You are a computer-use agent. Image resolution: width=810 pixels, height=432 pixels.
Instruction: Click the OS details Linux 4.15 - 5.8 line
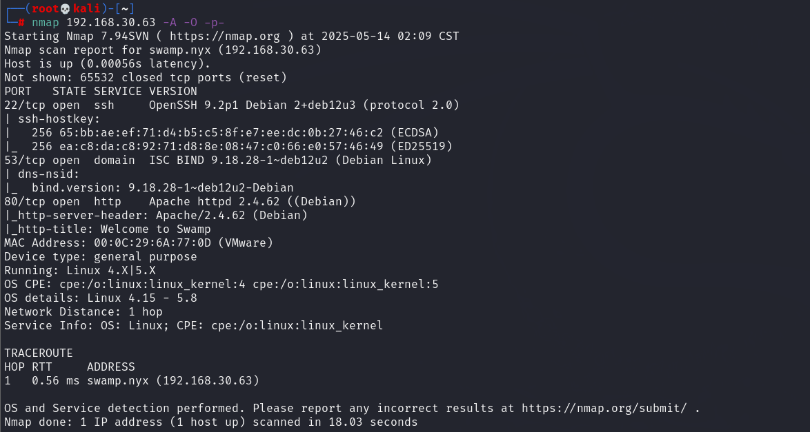pyautogui.click(x=101, y=298)
